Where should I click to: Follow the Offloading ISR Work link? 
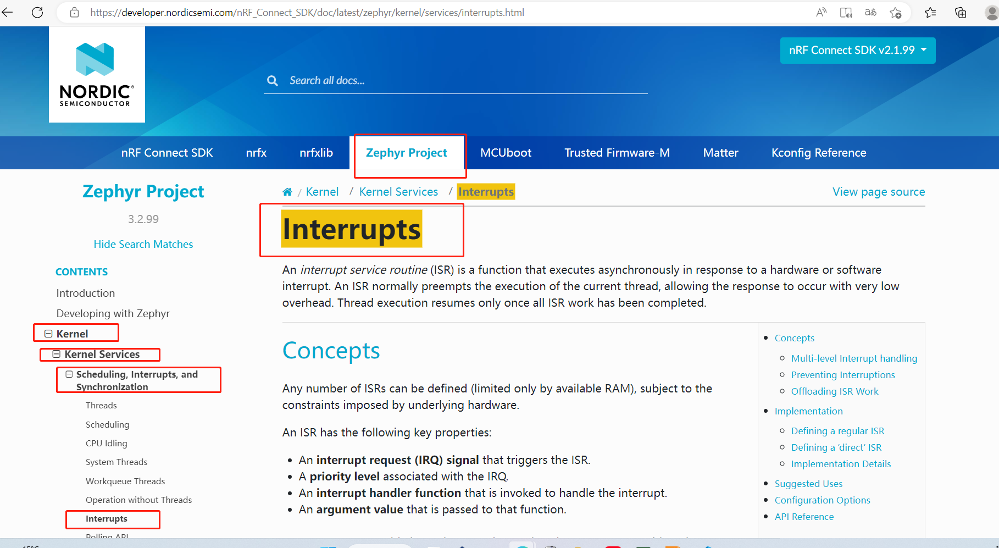click(x=835, y=391)
